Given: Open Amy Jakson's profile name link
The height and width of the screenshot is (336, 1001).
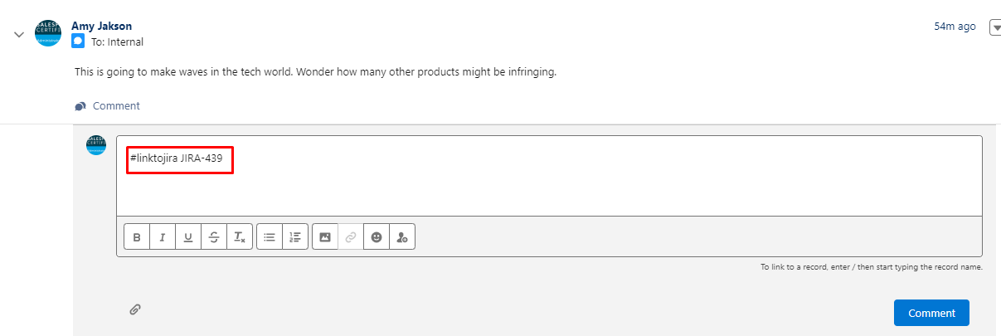Looking at the screenshot, I should (x=101, y=27).
